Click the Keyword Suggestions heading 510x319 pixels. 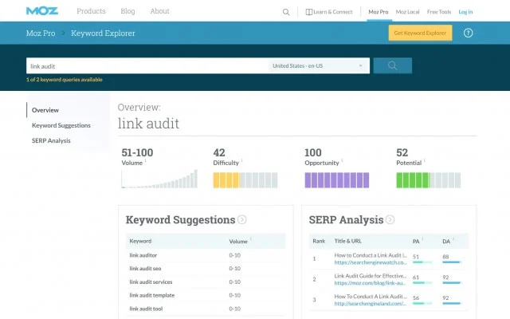point(180,220)
